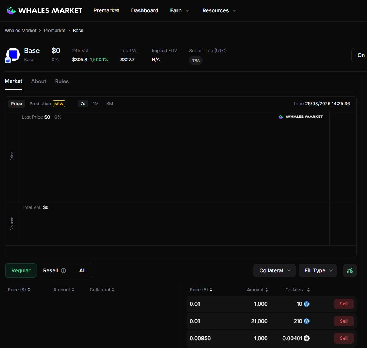Viewport: 367px width, 348px height.
Task: Click the Whales Market watermark on the price chart
Action: [301, 117]
